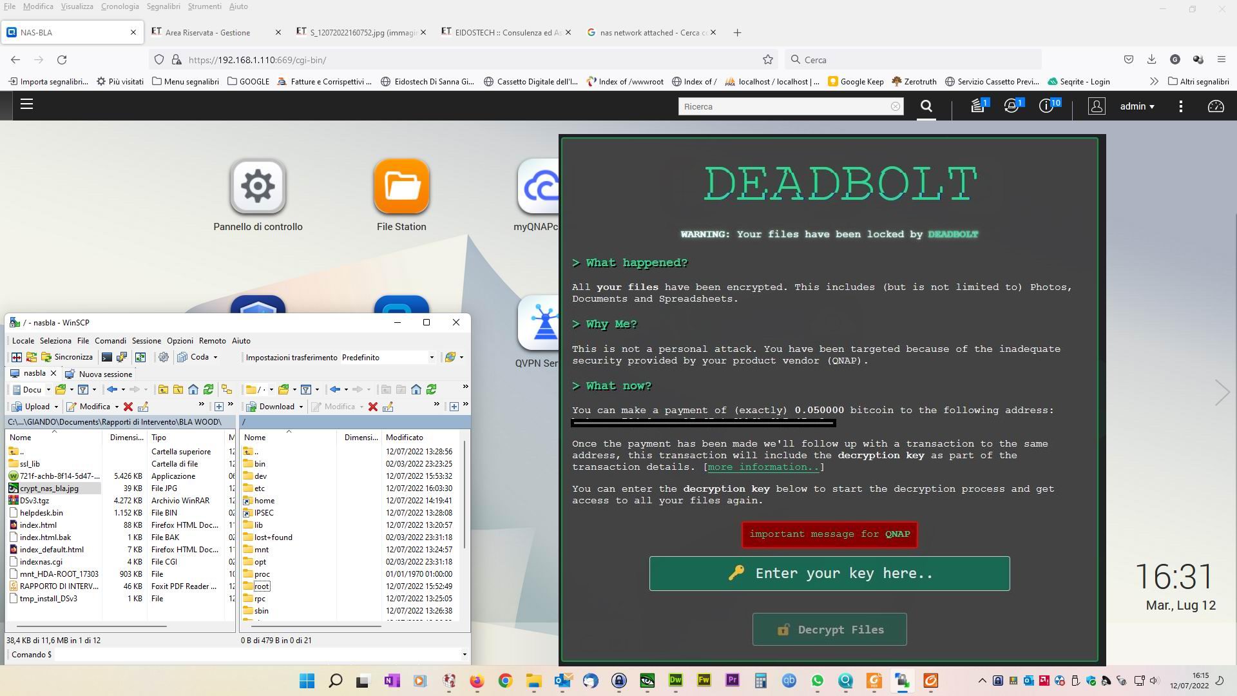The height and width of the screenshot is (696, 1237).
Task: Switch to the Nuova sessione tab
Action: [99, 374]
